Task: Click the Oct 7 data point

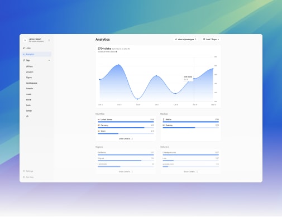Action: (x=156, y=76)
